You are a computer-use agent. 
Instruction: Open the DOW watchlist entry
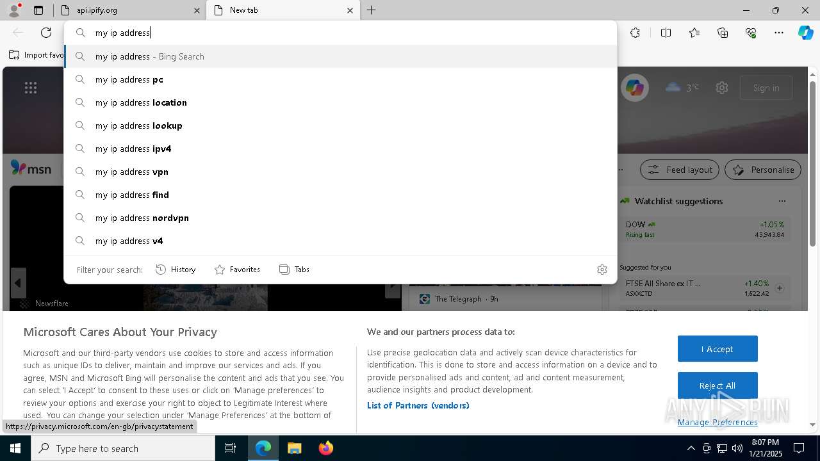[705, 229]
